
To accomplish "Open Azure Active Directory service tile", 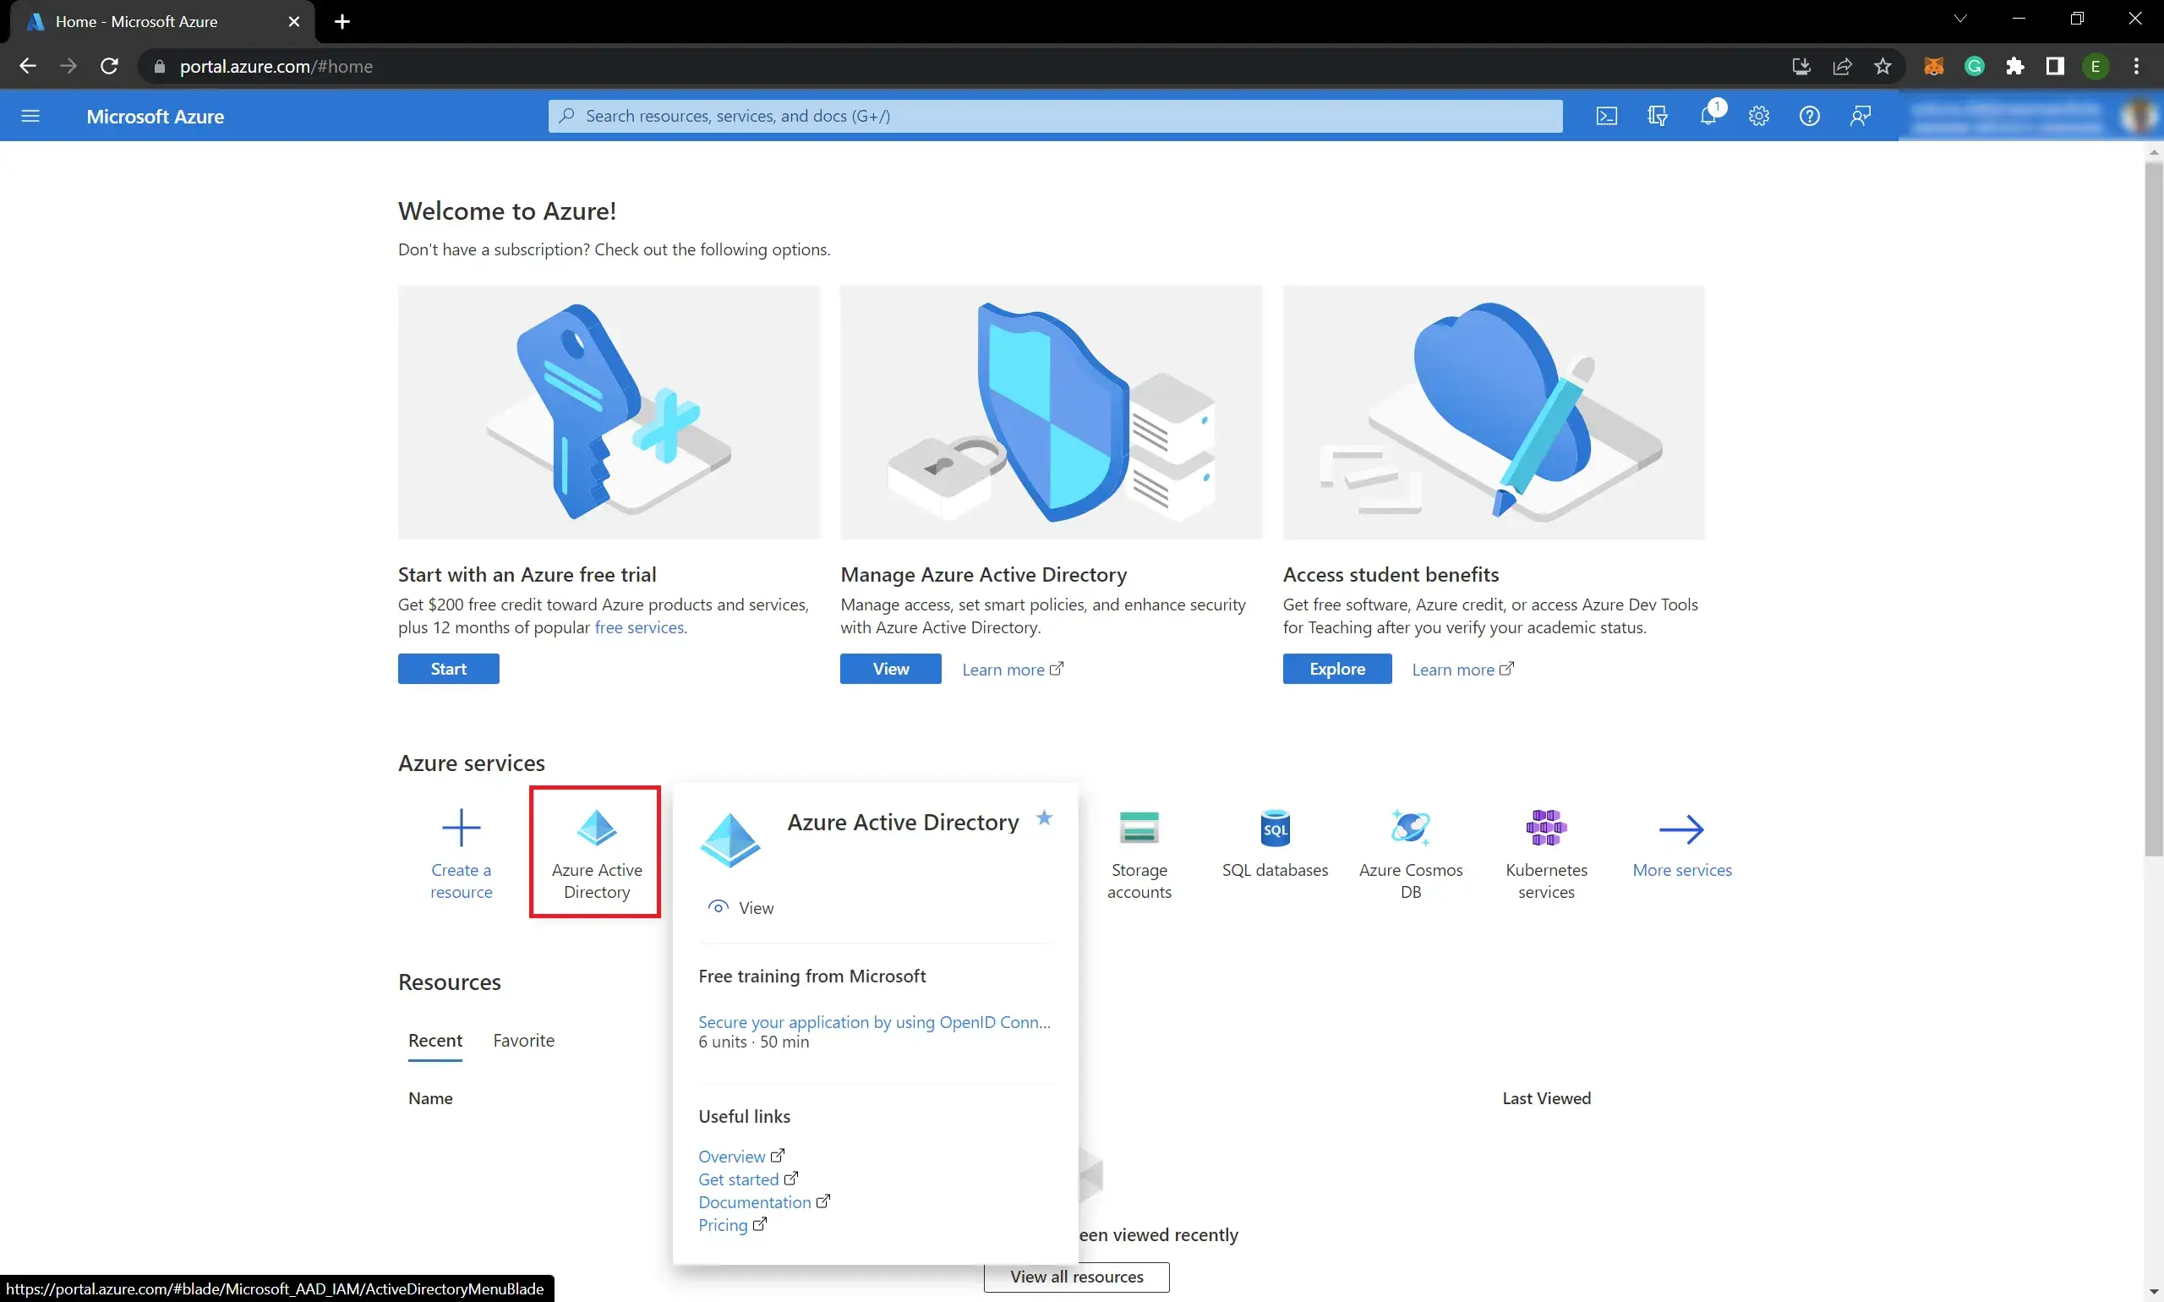I will click(597, 853).
